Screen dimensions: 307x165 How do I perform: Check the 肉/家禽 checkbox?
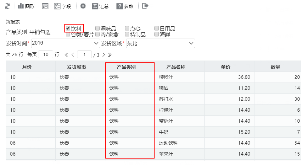coord(97,35)
